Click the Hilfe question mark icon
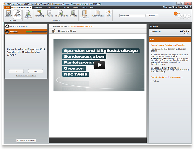 tap(109, 14)
